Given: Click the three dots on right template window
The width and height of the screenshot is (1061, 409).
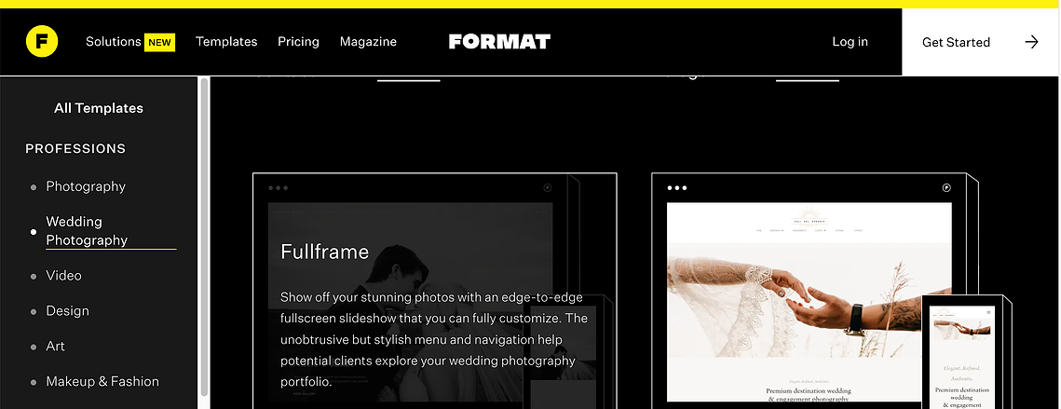Looking at the screenshot, I should coord(676,188).
